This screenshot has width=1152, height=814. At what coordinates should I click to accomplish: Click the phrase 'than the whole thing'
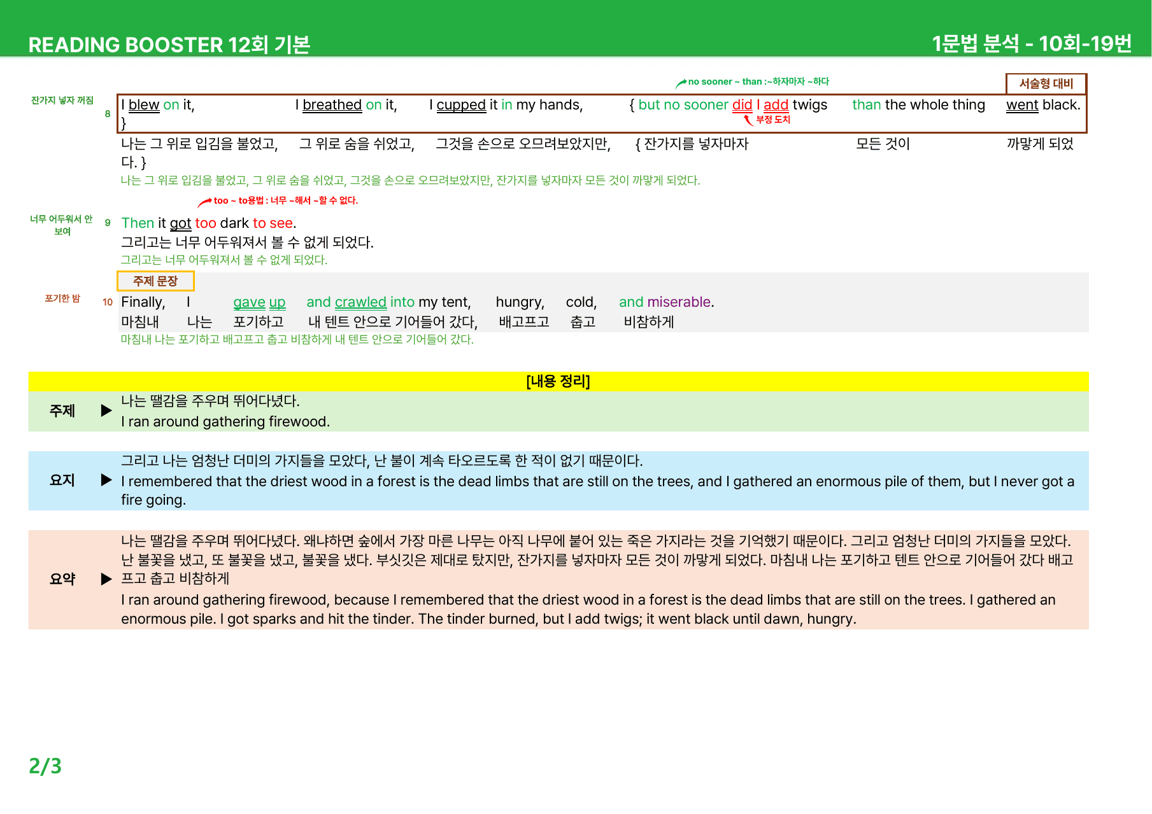(919, 105)
